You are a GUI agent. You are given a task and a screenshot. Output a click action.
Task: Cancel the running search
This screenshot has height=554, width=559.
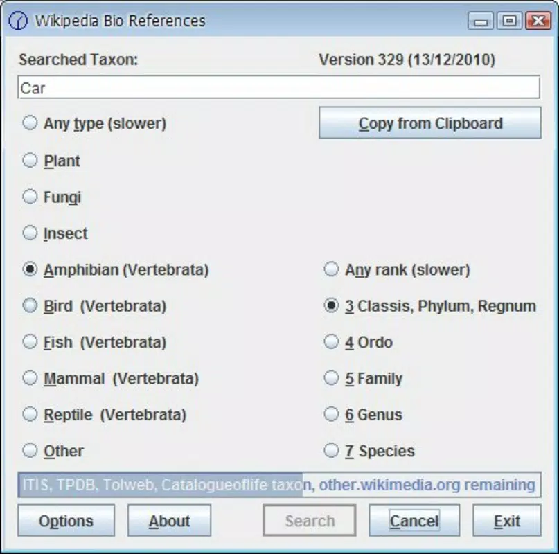tap(414, 521)
